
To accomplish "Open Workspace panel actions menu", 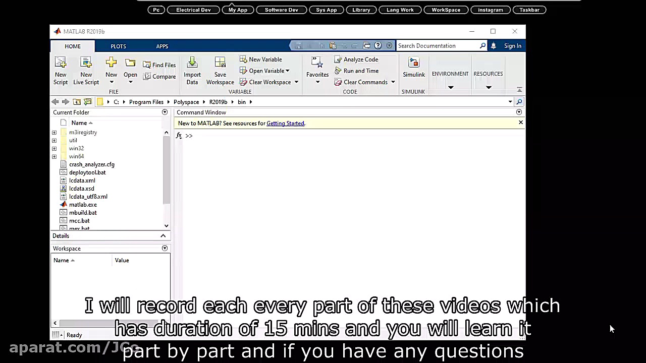I will [165, 249].
